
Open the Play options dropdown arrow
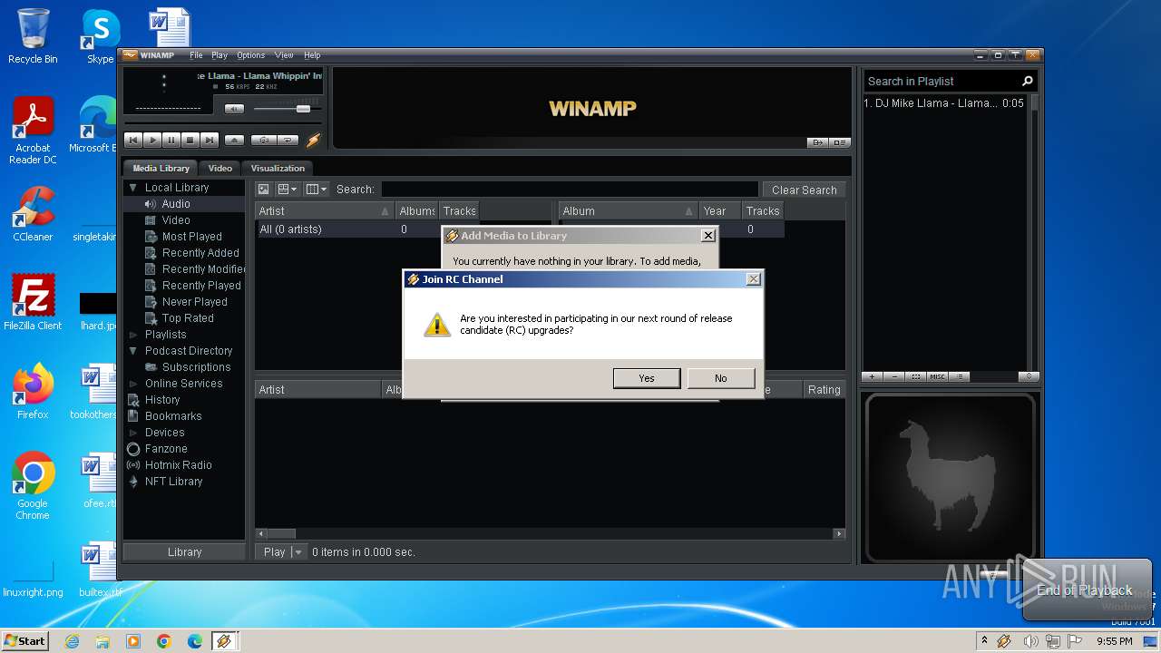[298, 551]
